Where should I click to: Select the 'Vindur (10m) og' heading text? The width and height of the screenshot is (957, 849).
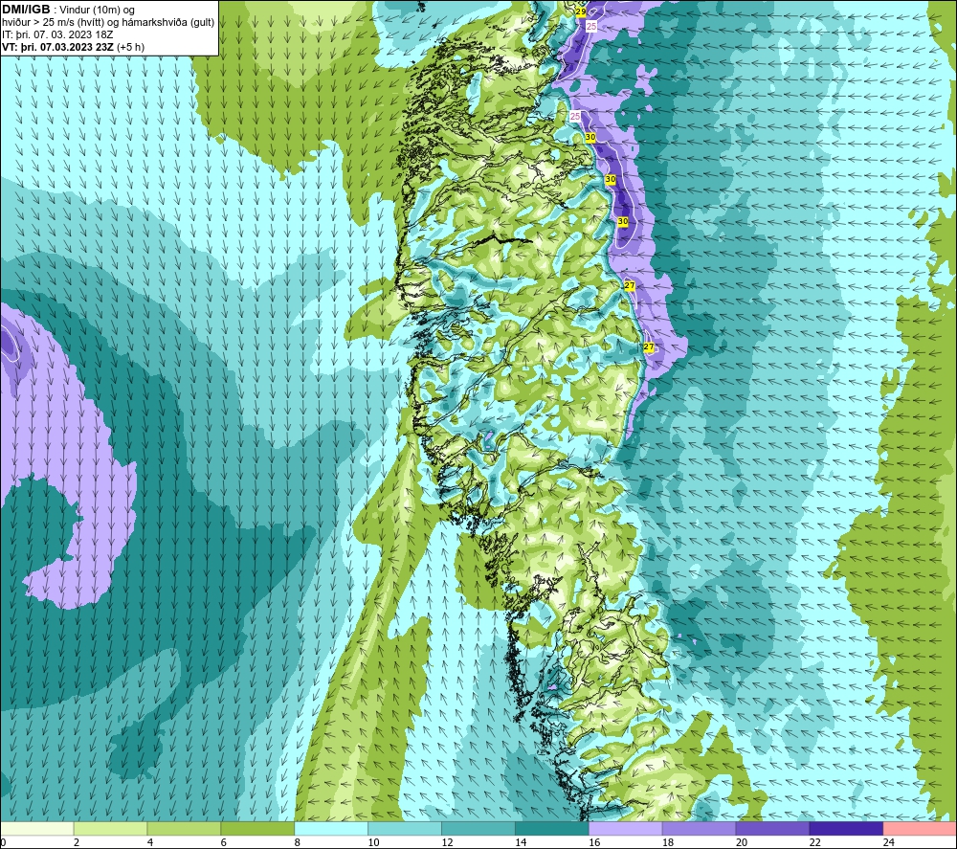point(98,11)
